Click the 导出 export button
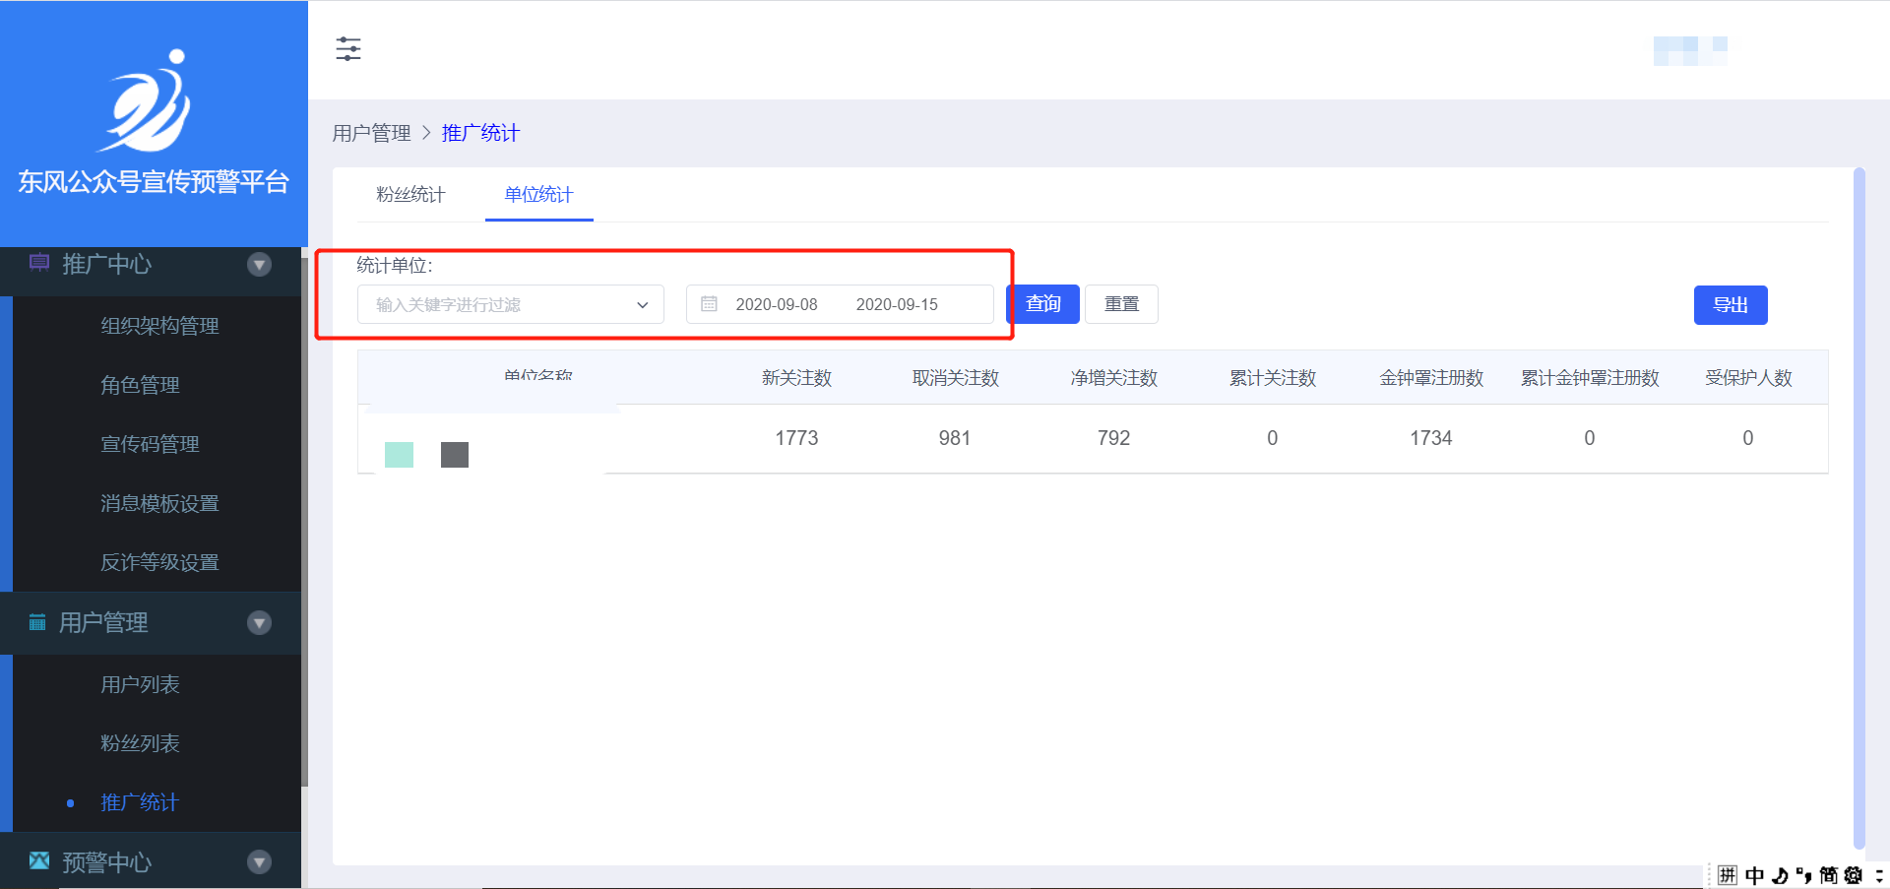 (x=1730, y=305)
